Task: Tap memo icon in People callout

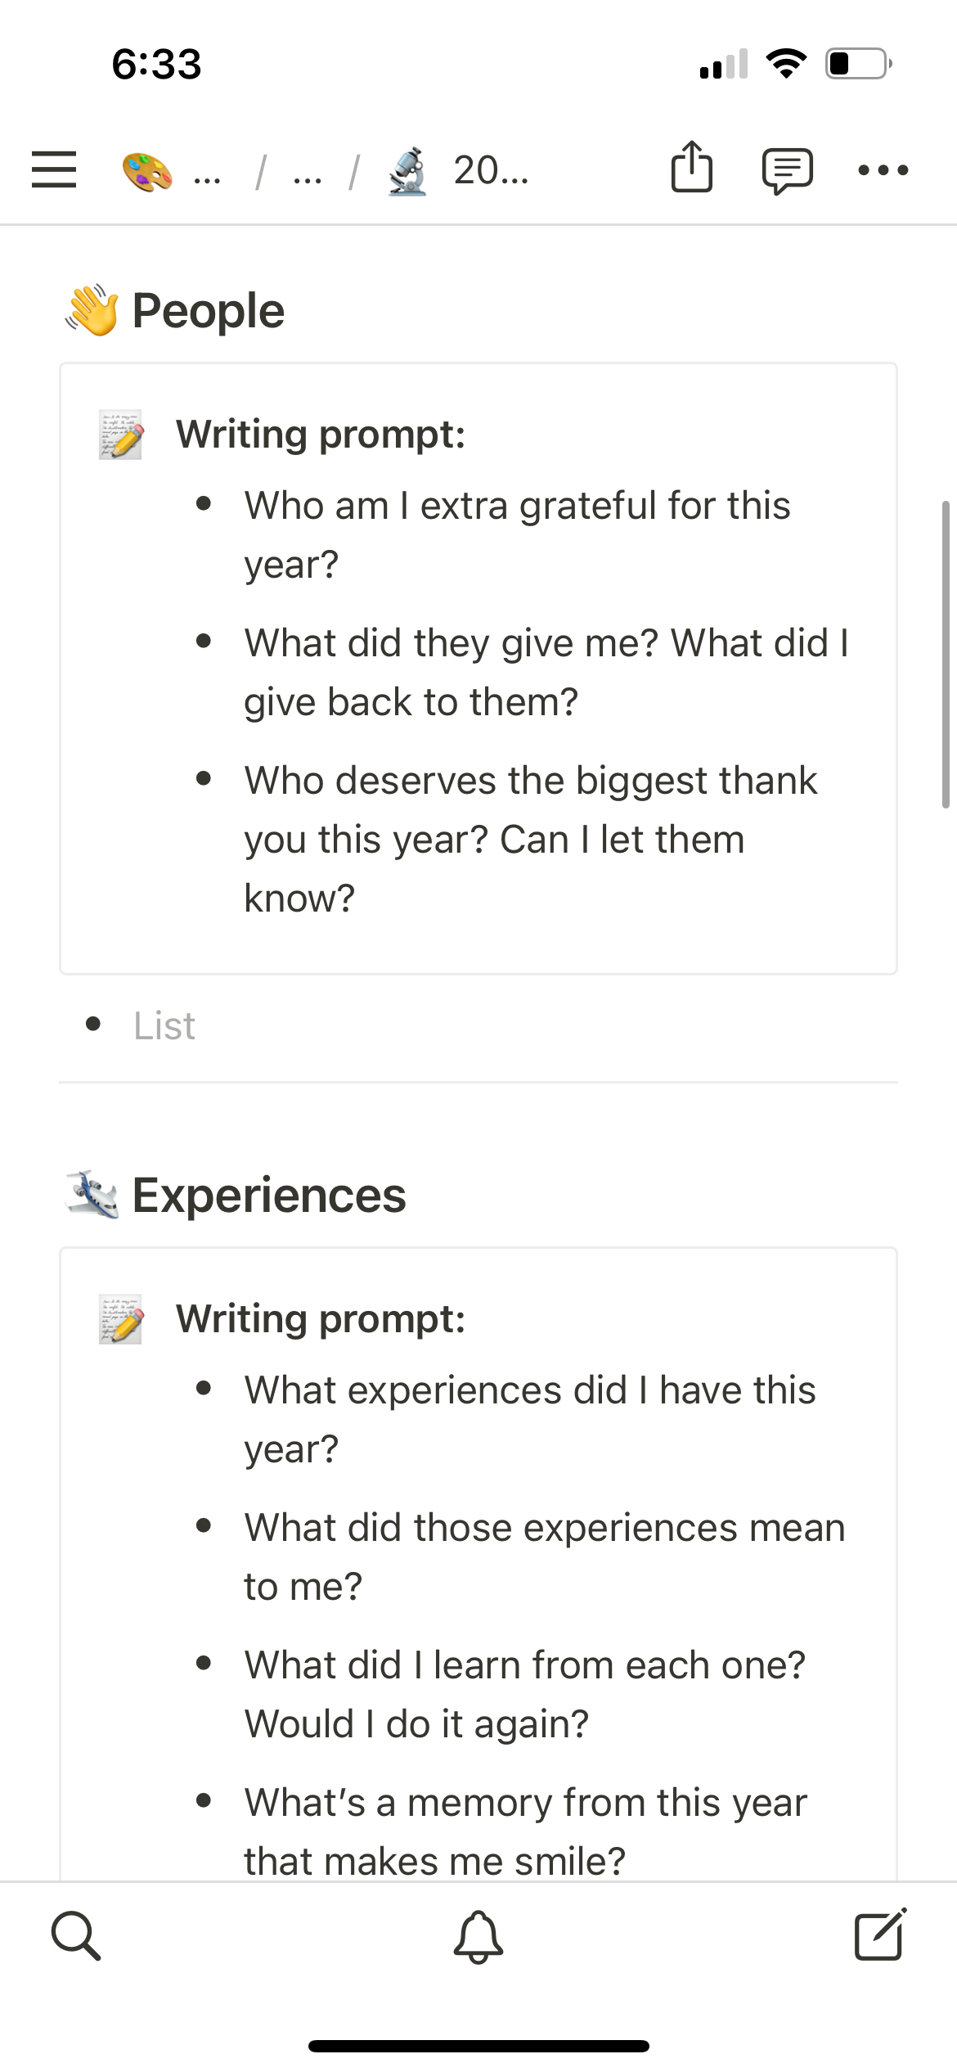Action: 121,435
